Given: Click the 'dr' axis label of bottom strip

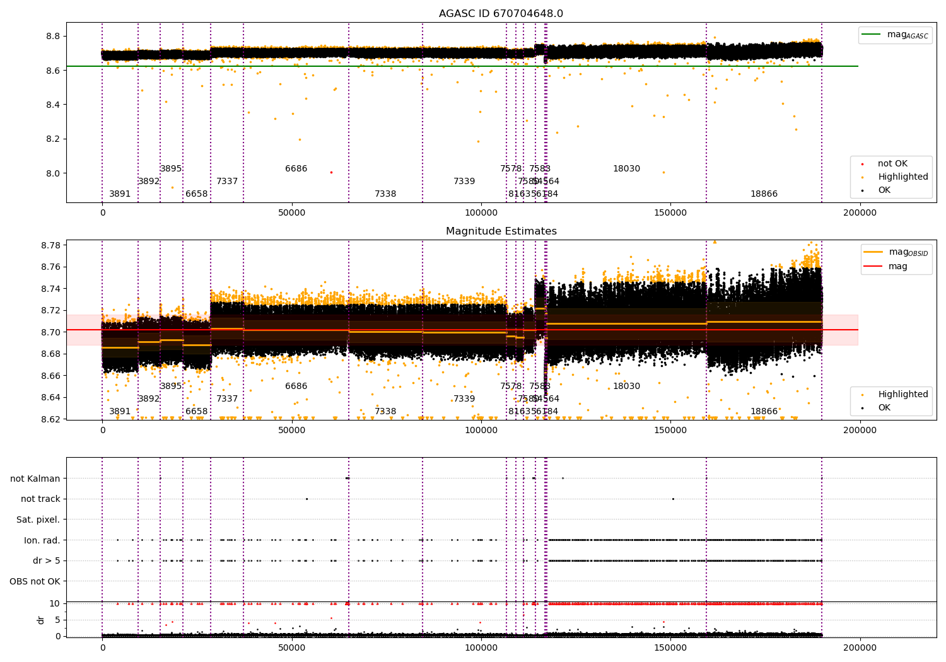Looking at the screenshot, I should (41, 620).
